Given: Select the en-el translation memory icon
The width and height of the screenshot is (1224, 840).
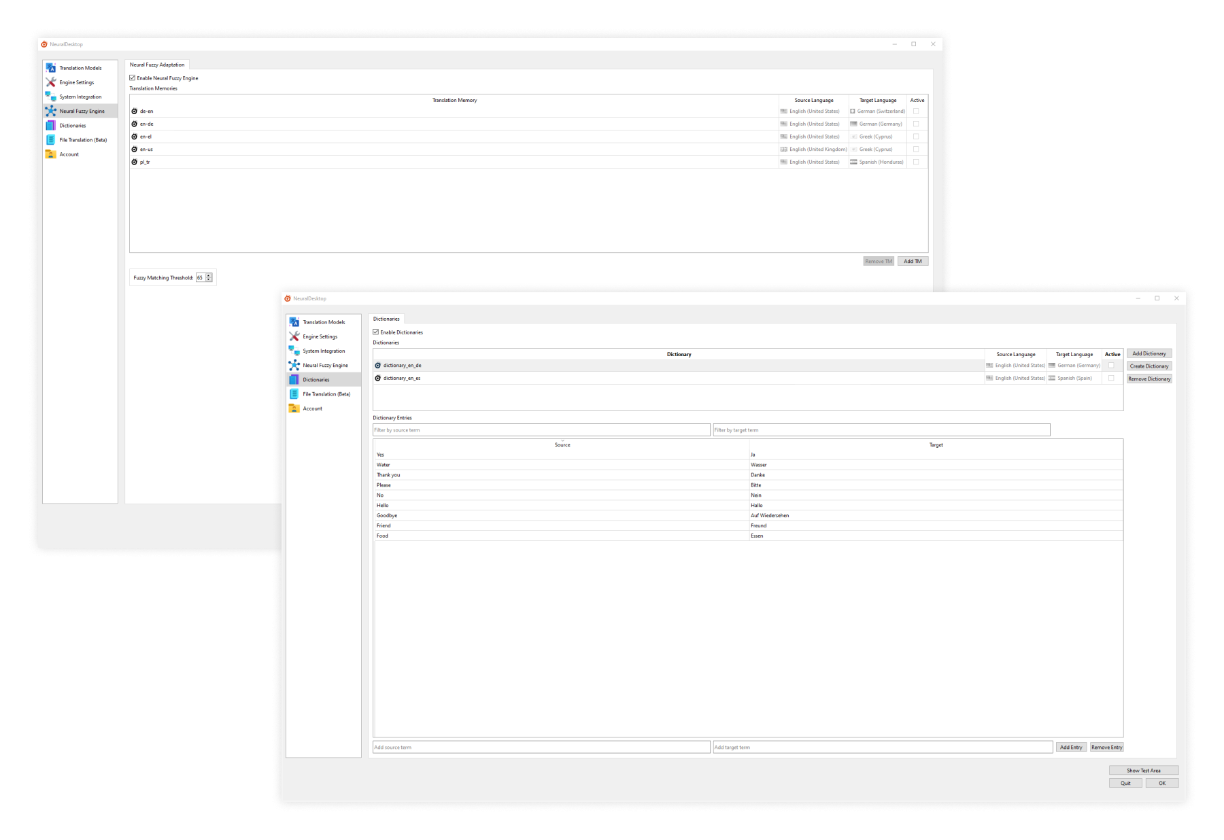Looking at the screenshot, I should pyautogui.click(x=135, y=137).
